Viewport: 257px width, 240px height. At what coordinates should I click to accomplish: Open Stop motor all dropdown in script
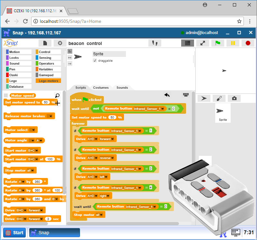pyautogui.click(x=99, y=215)
